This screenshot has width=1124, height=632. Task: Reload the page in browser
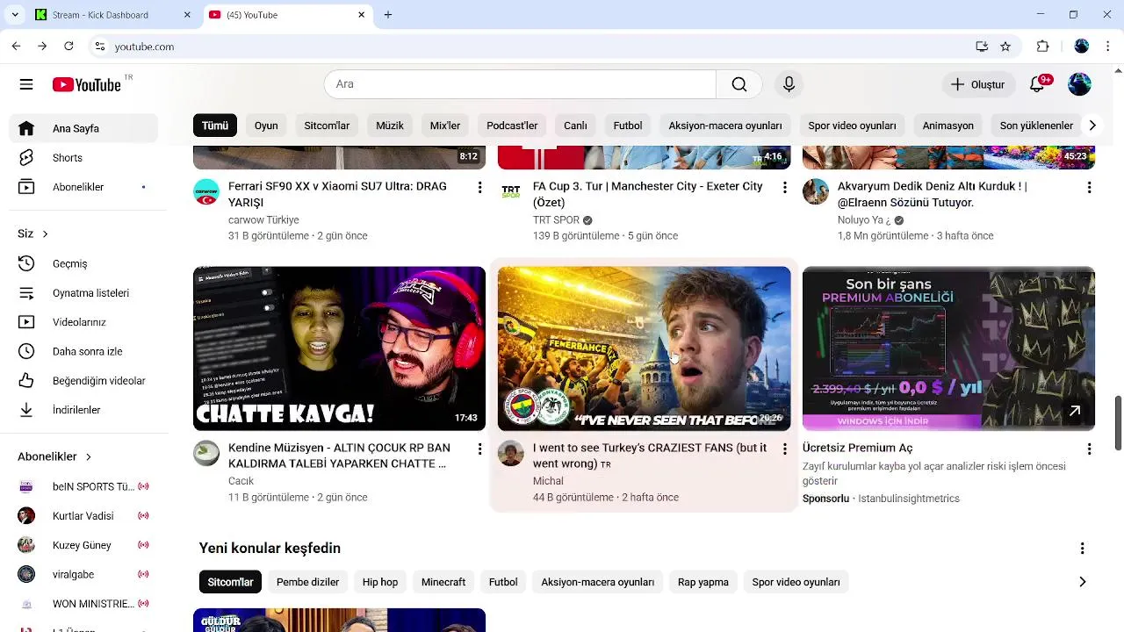[x=68, y=47]
